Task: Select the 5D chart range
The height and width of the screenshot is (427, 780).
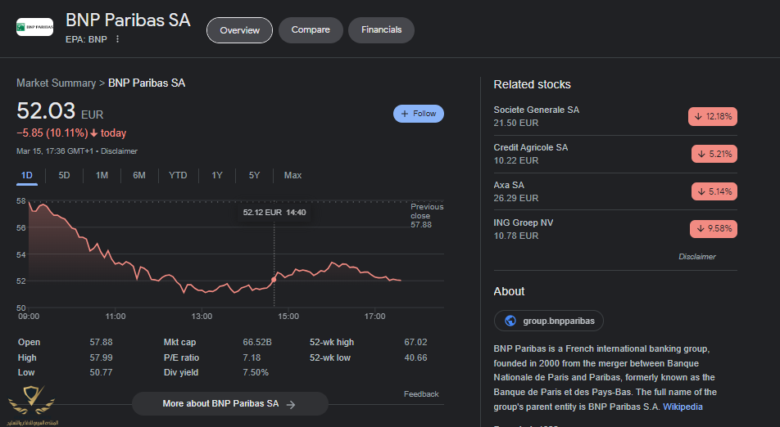Action: pyautogui.click(x=64, y=175)
